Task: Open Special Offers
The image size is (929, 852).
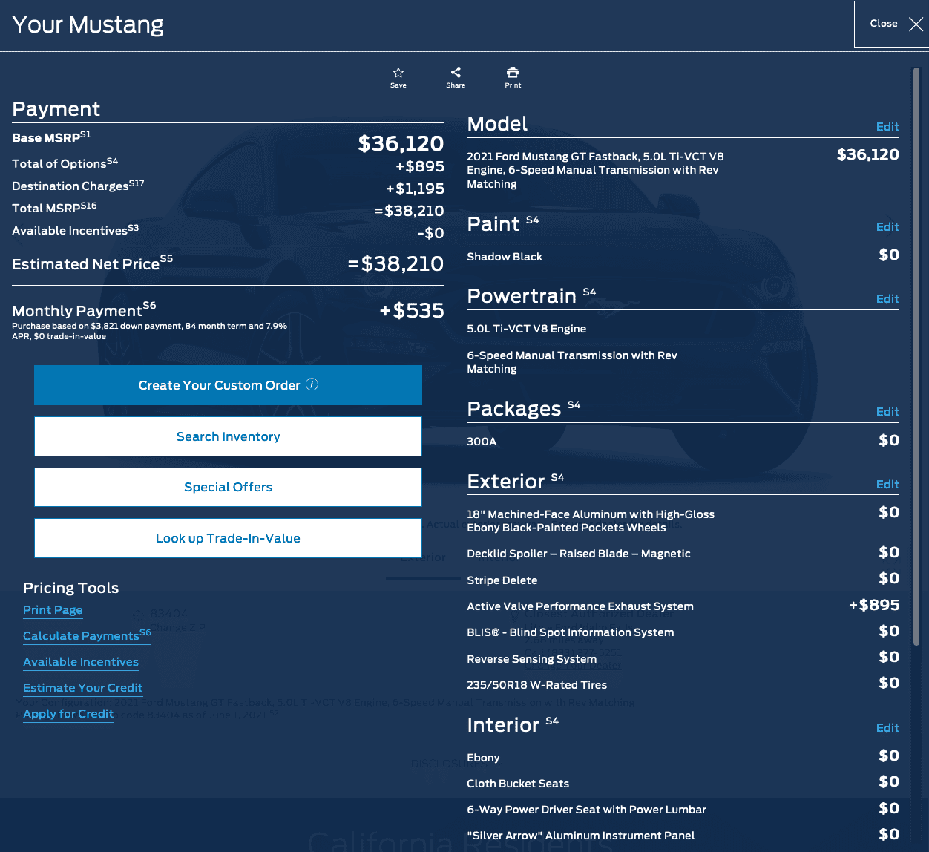Action: [228, 487]
